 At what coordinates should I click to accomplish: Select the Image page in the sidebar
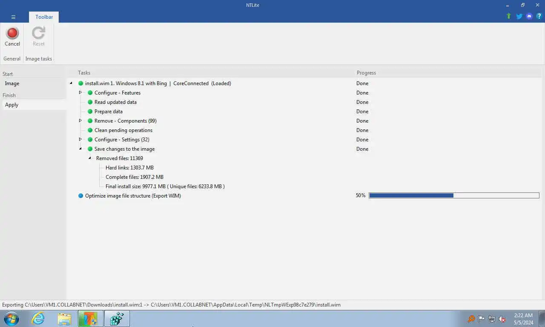(x=34, y=83)
